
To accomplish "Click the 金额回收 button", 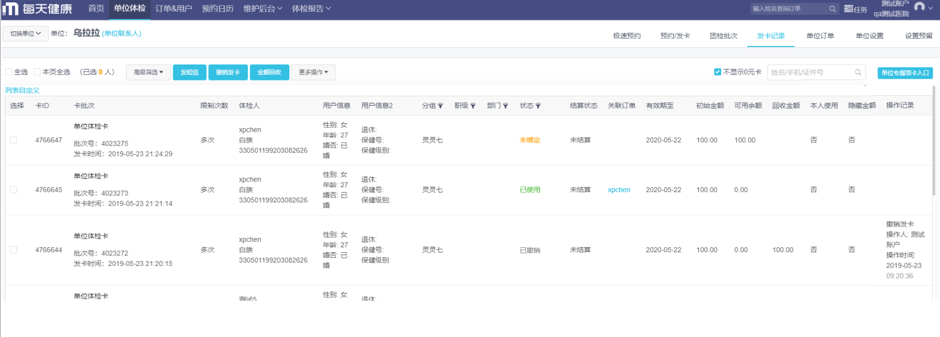I will click(x=270, y=72).
